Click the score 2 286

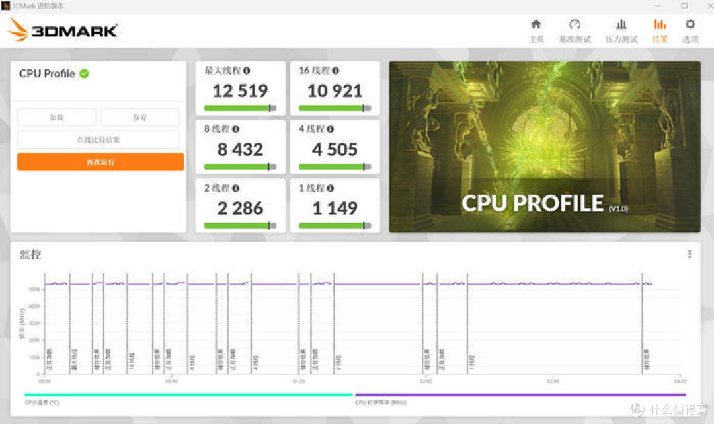tap(241, 208)
